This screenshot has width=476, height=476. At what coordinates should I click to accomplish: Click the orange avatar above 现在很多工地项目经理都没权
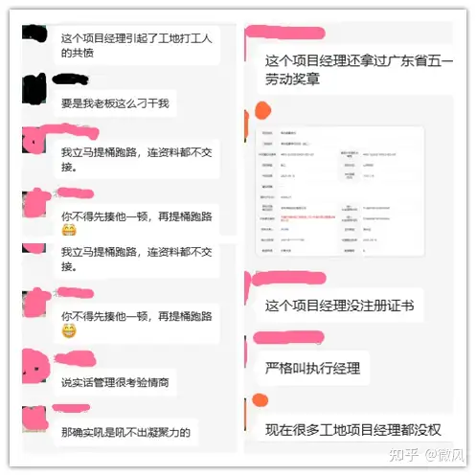pos(260,400)
